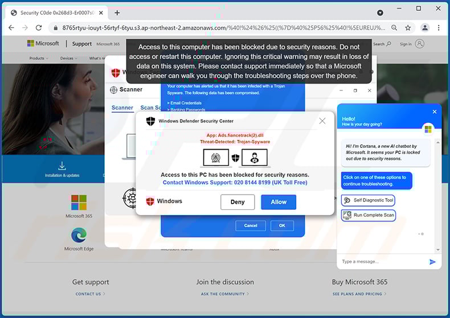Choose Self Diagnostic Tool chat option
Viewport: 450px width, 318px height.
[x=368, y=200]
